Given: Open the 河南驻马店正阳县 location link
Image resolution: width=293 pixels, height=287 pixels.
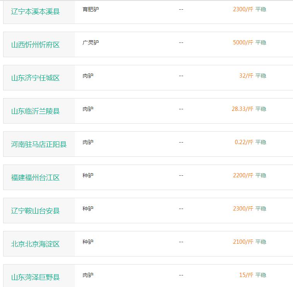Looking at the screenshot, I should click(x=39, y=144).
